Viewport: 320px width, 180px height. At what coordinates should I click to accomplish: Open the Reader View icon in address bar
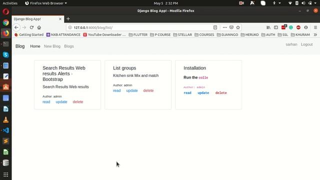(215, 27)
